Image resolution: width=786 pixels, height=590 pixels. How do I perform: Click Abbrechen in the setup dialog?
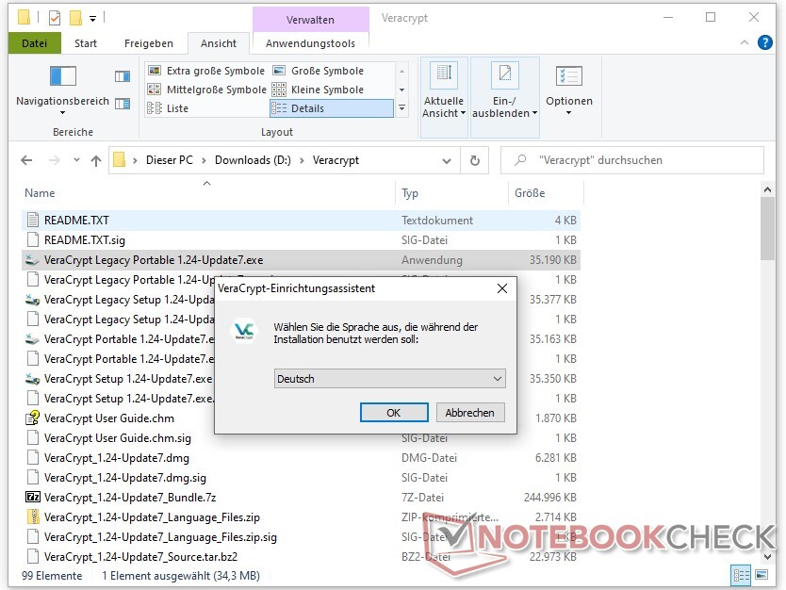(469, 413)
